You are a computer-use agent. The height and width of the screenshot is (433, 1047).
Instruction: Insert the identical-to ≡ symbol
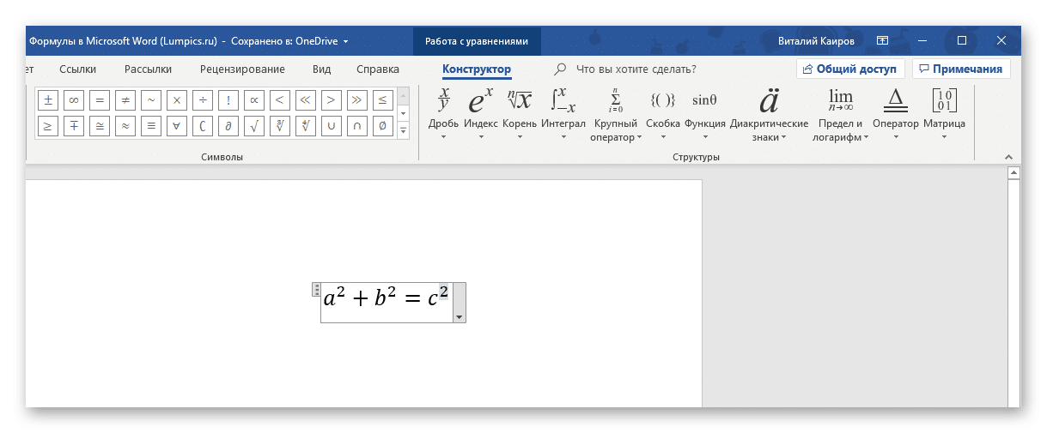[x=151, y=126]
